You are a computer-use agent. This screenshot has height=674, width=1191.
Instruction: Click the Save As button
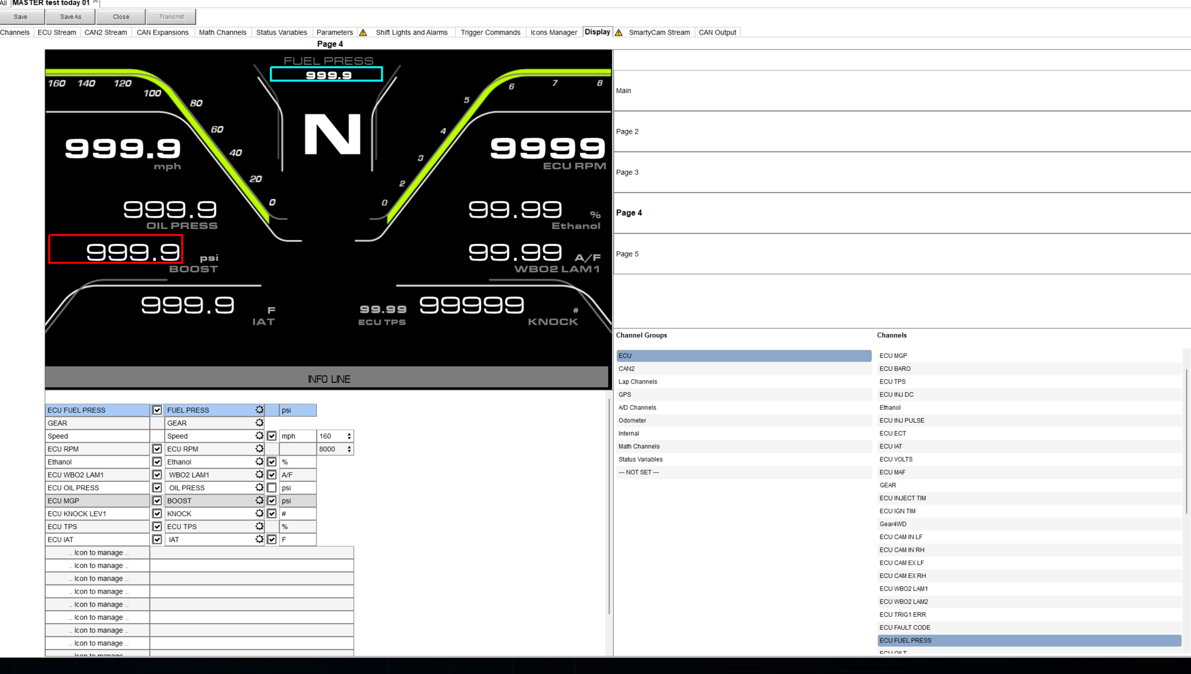click(x=70, y=17)
